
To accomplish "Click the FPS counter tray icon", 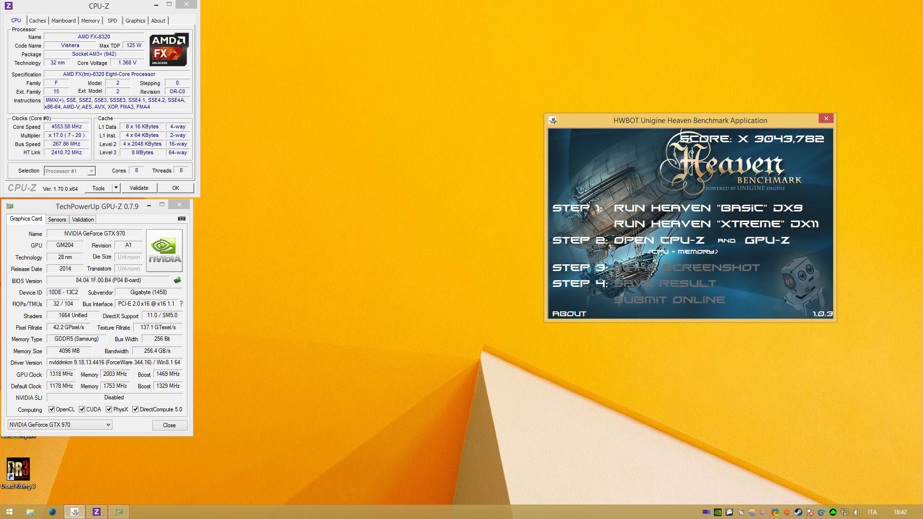I will [x=706, y=512].
